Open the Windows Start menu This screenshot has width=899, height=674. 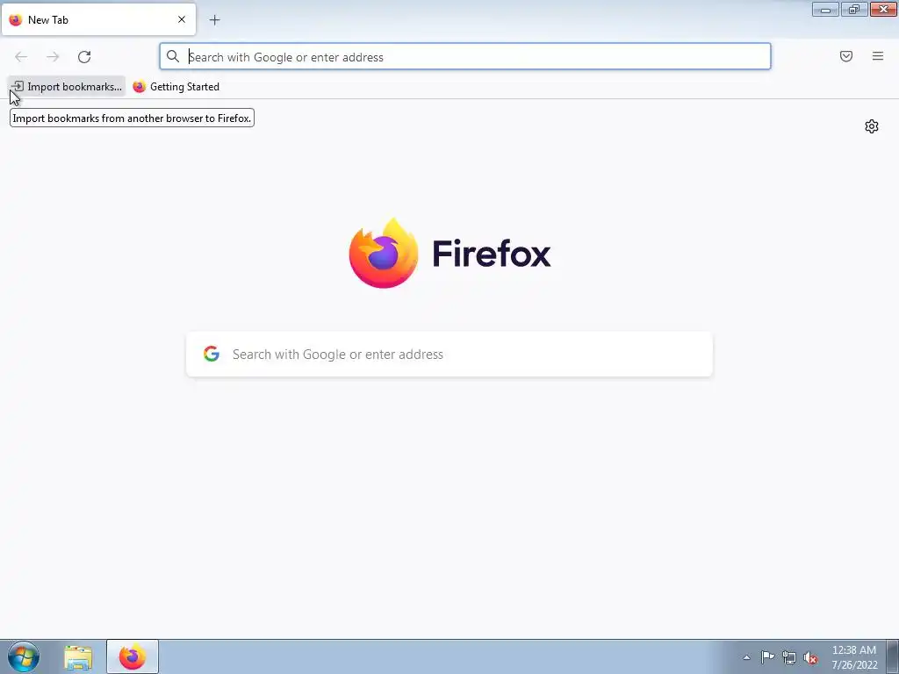(24, 656)
